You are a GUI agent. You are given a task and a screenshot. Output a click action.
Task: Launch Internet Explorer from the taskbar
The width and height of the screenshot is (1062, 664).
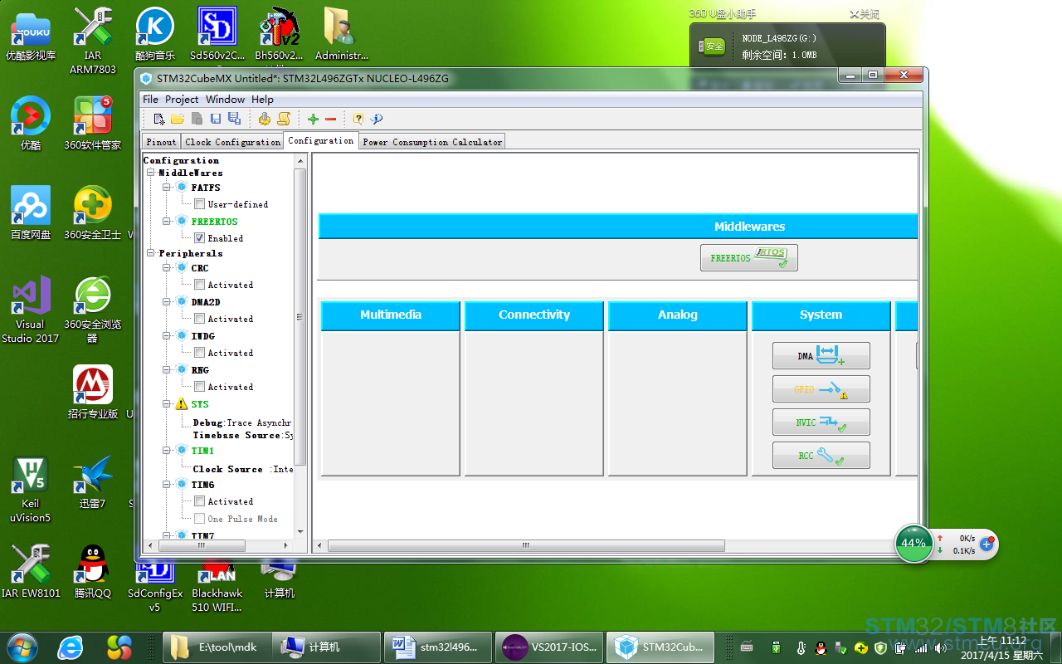(70, 647)
